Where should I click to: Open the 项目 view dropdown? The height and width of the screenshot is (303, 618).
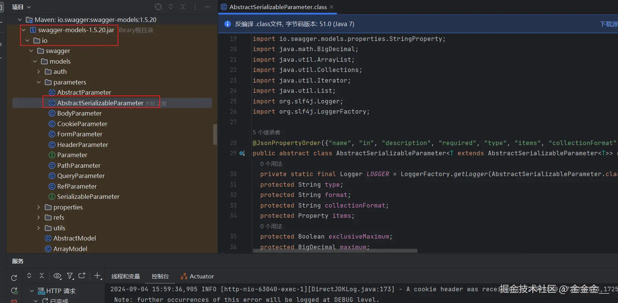tap(21, 7)
